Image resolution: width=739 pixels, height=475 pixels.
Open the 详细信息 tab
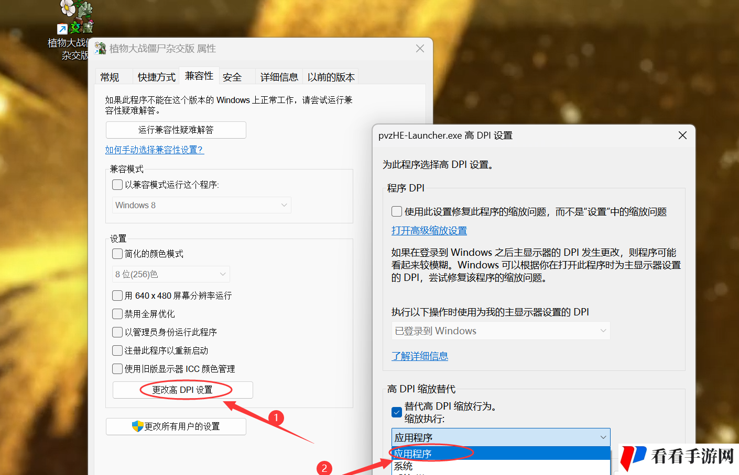coord(279,77)
